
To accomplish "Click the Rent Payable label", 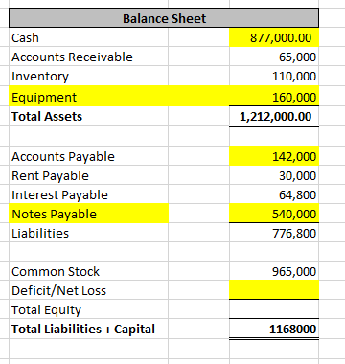I will coord(50,175).
